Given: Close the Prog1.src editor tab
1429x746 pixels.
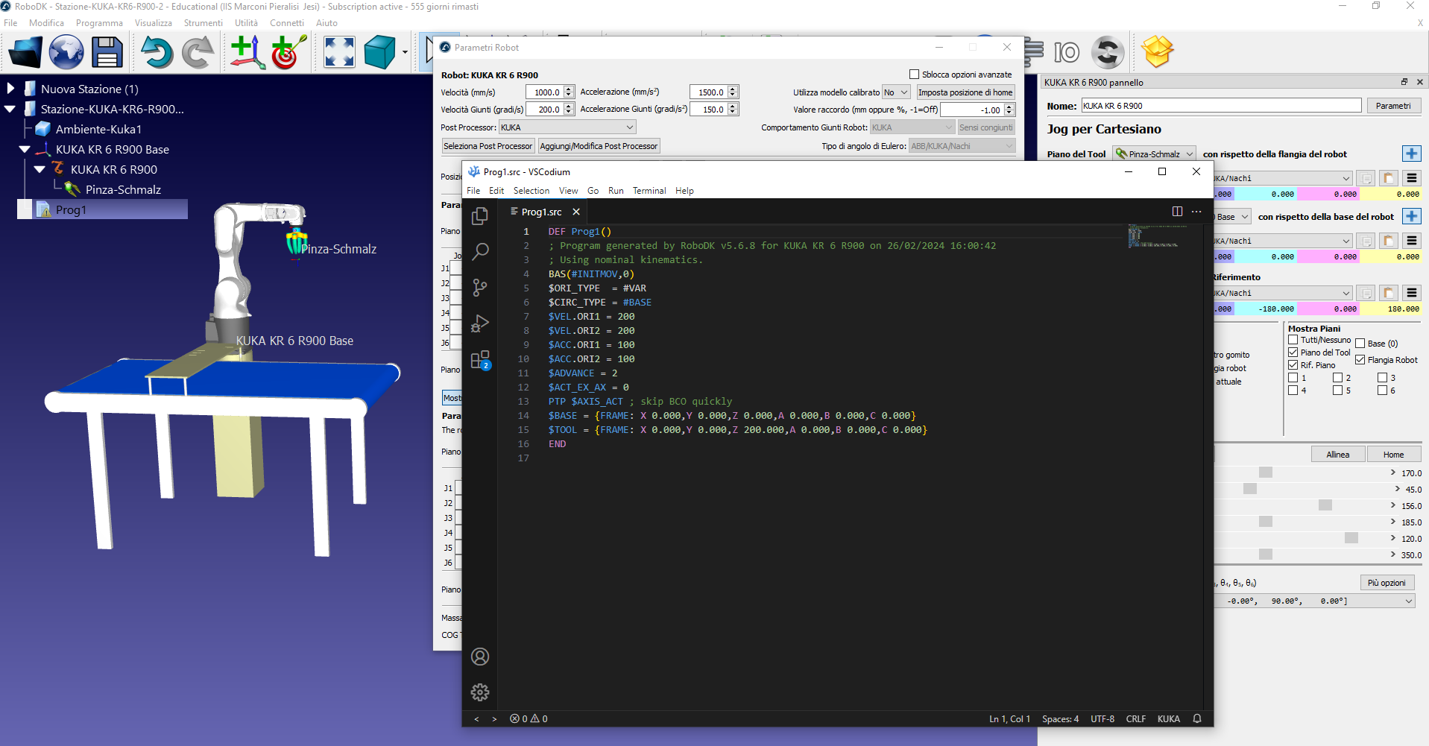Looking at the screenshot, I should 576,212.
